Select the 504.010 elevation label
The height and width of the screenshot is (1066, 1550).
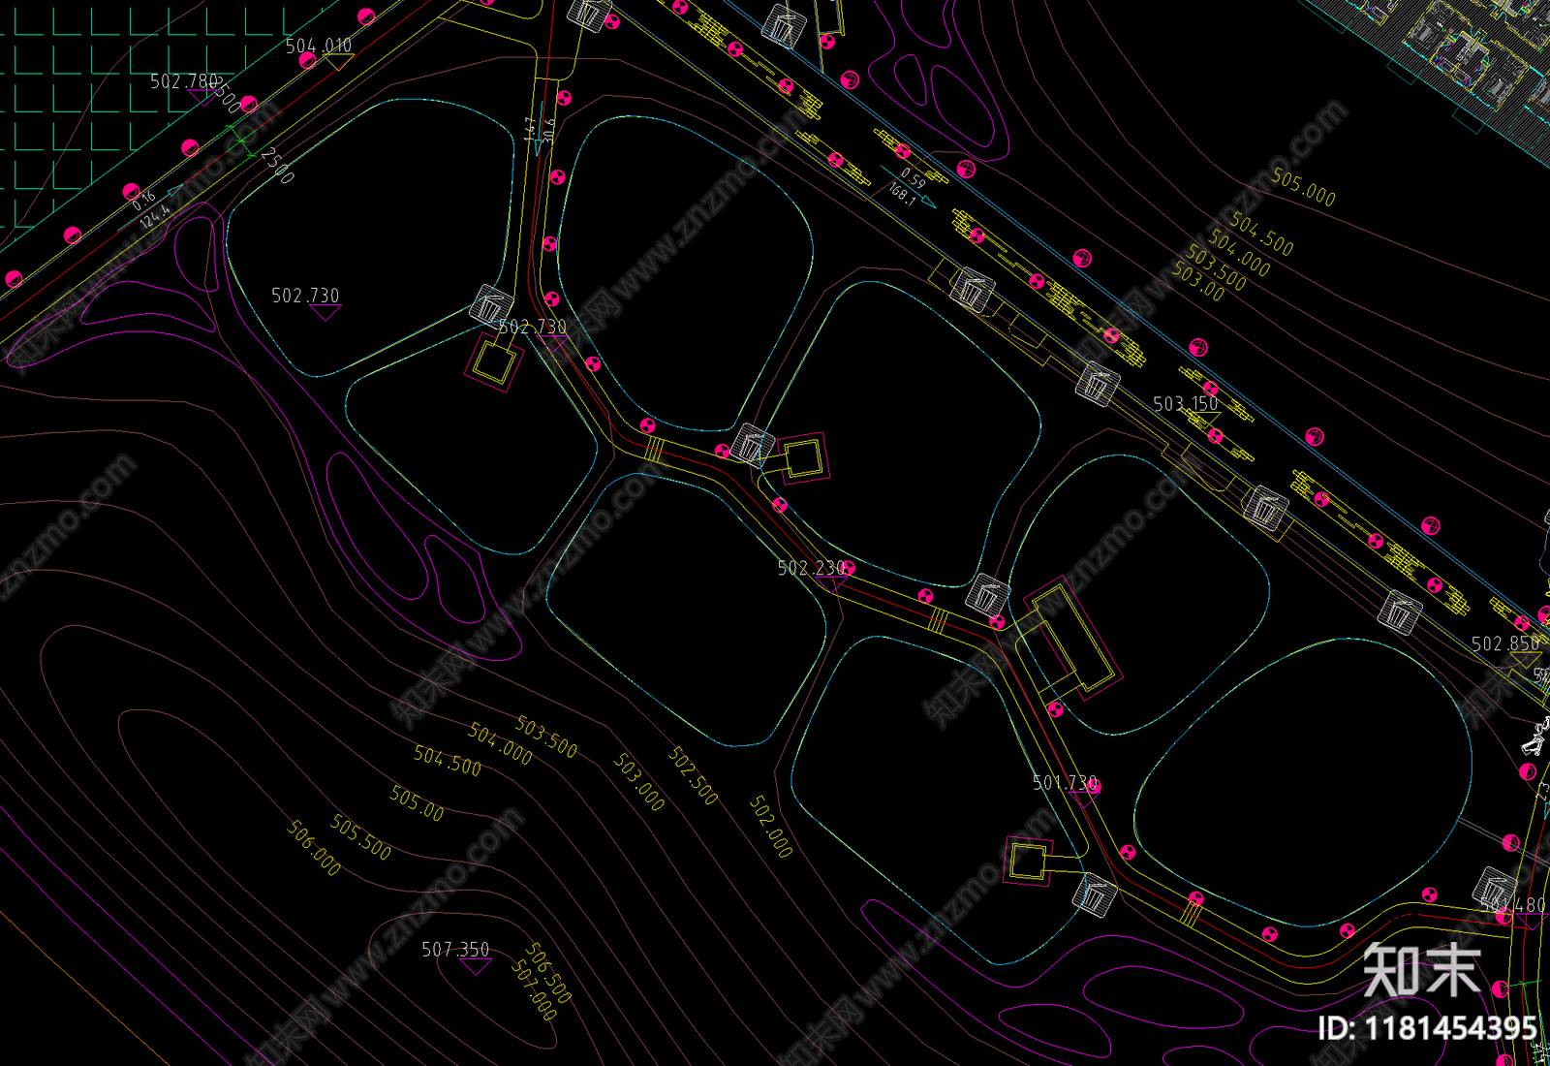click(319, 46)
